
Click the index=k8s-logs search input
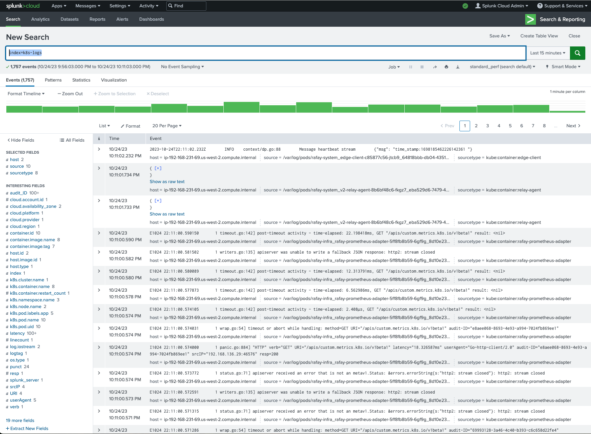point(266,53)
